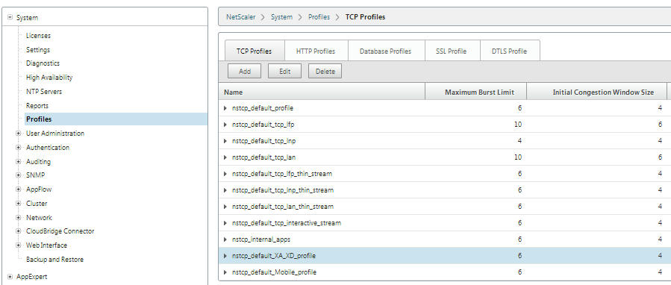This screenshot has height=285, width=671.
Task: Select the nstcp_internal_apps name
Action: (261, 239)
